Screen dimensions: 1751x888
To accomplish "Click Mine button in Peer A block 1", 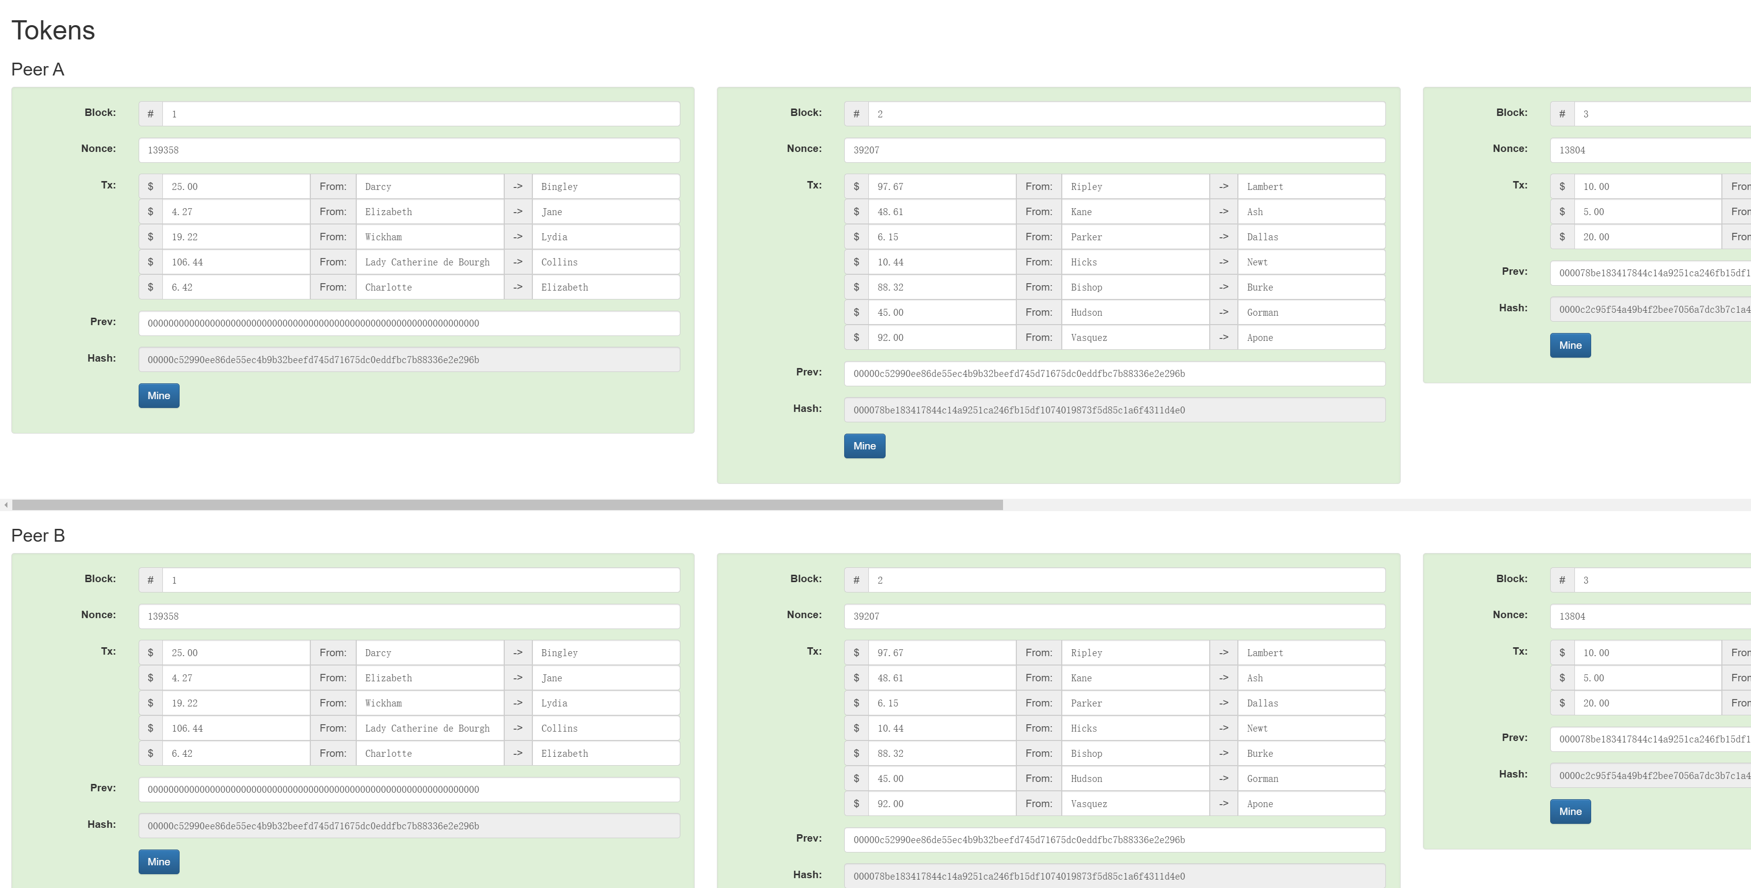I will click(158, 396).
